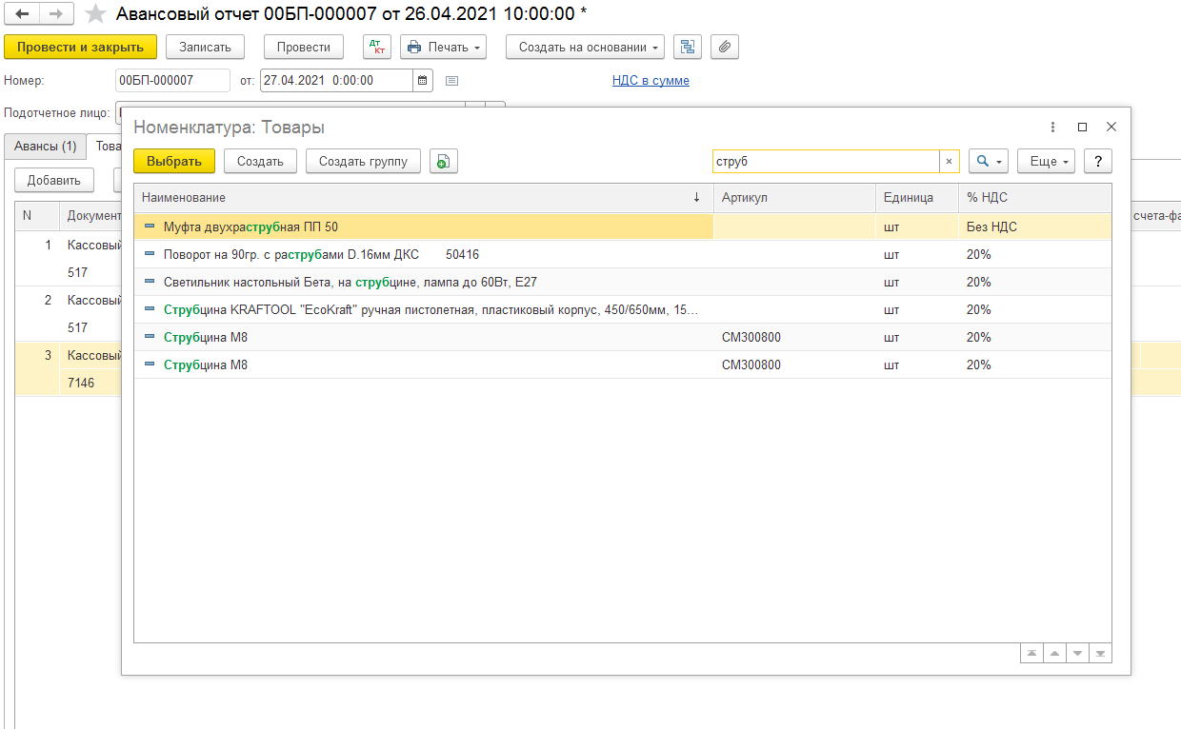Select the Светильник настольный Бета row

[350, 283]
